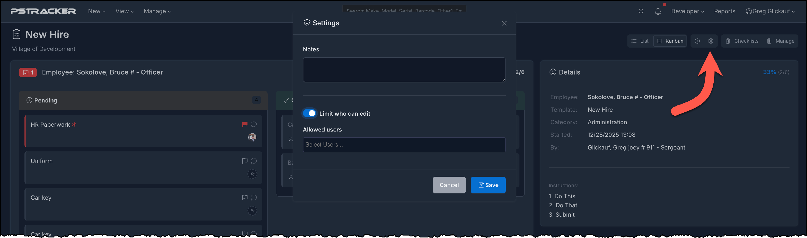The width and height of the screenshot is (807, 238).
Task: Open the Select Users allowed users field
Action: (404, 145)
